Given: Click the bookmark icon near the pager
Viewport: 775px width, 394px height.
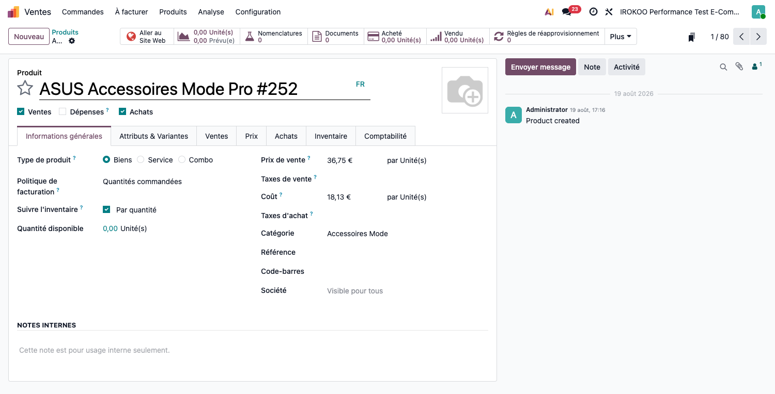Looking at the screenshot, I should [x=691, y=37].
